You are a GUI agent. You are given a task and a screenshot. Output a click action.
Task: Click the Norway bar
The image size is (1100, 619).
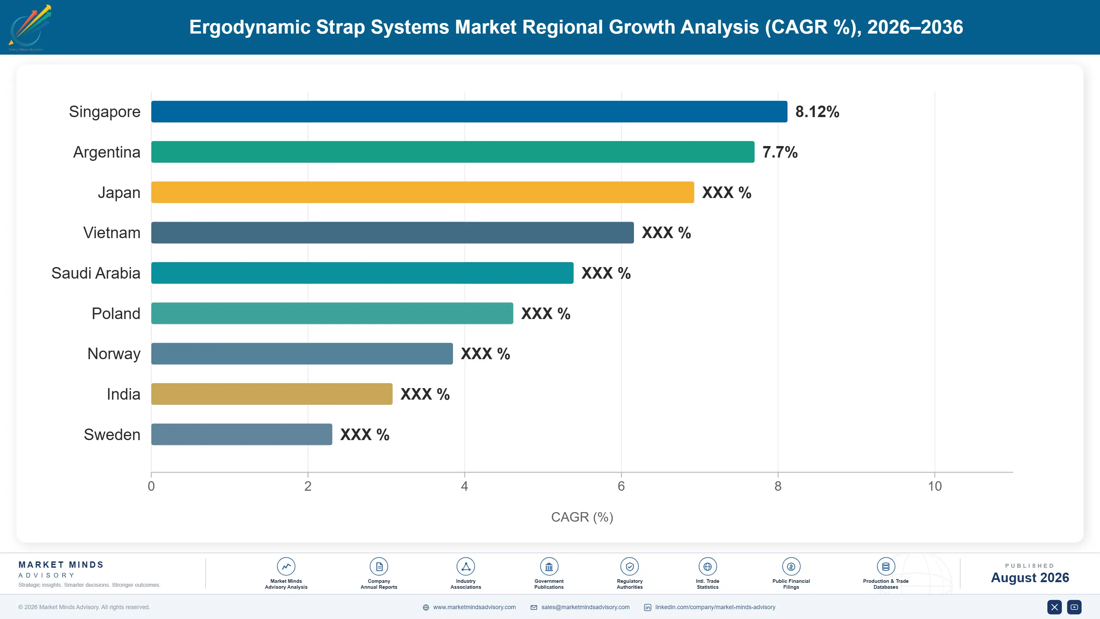point(302,354)
